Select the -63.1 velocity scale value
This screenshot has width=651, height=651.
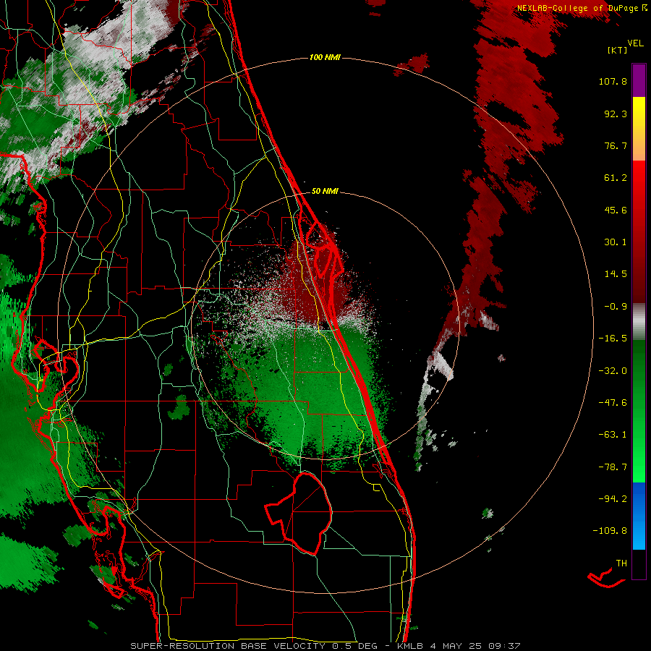coord(613,435)
